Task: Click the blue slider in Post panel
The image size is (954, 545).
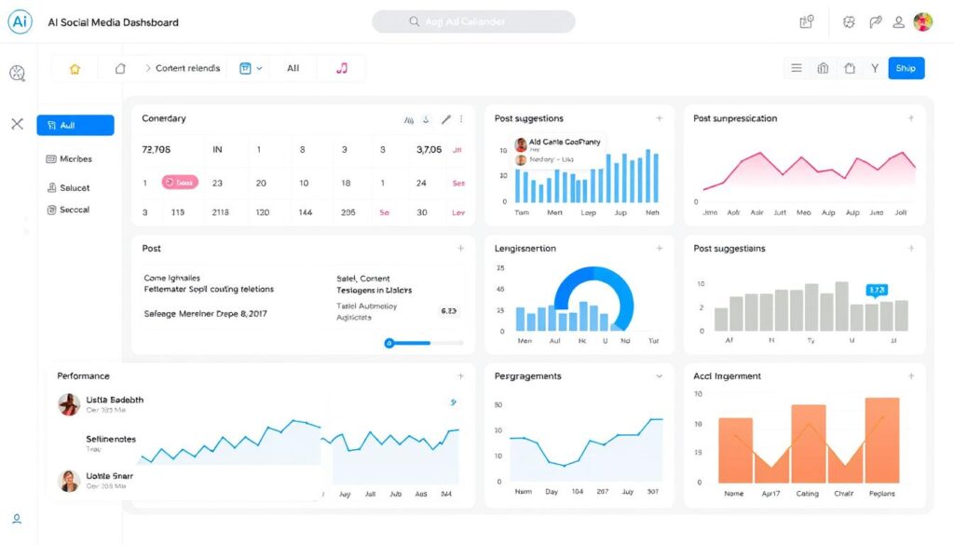Action: [389, 343]
